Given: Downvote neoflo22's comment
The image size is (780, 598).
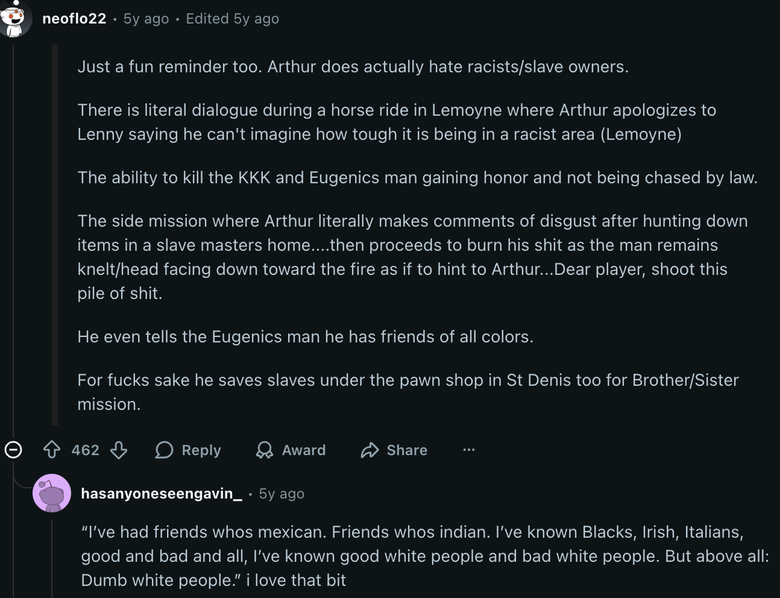Looking at the screenshot, I should tap(119, 450).
